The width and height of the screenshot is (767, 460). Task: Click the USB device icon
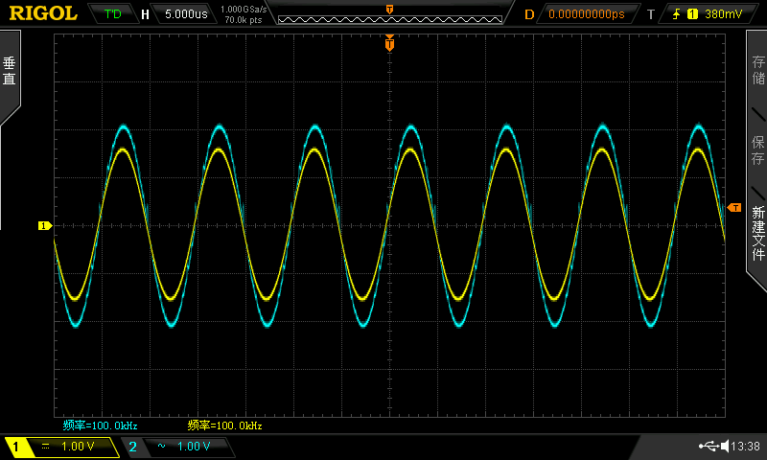tap(709, 447)
